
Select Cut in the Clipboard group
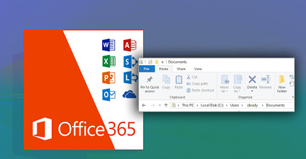pyautogui.click(x=192, y=77)
